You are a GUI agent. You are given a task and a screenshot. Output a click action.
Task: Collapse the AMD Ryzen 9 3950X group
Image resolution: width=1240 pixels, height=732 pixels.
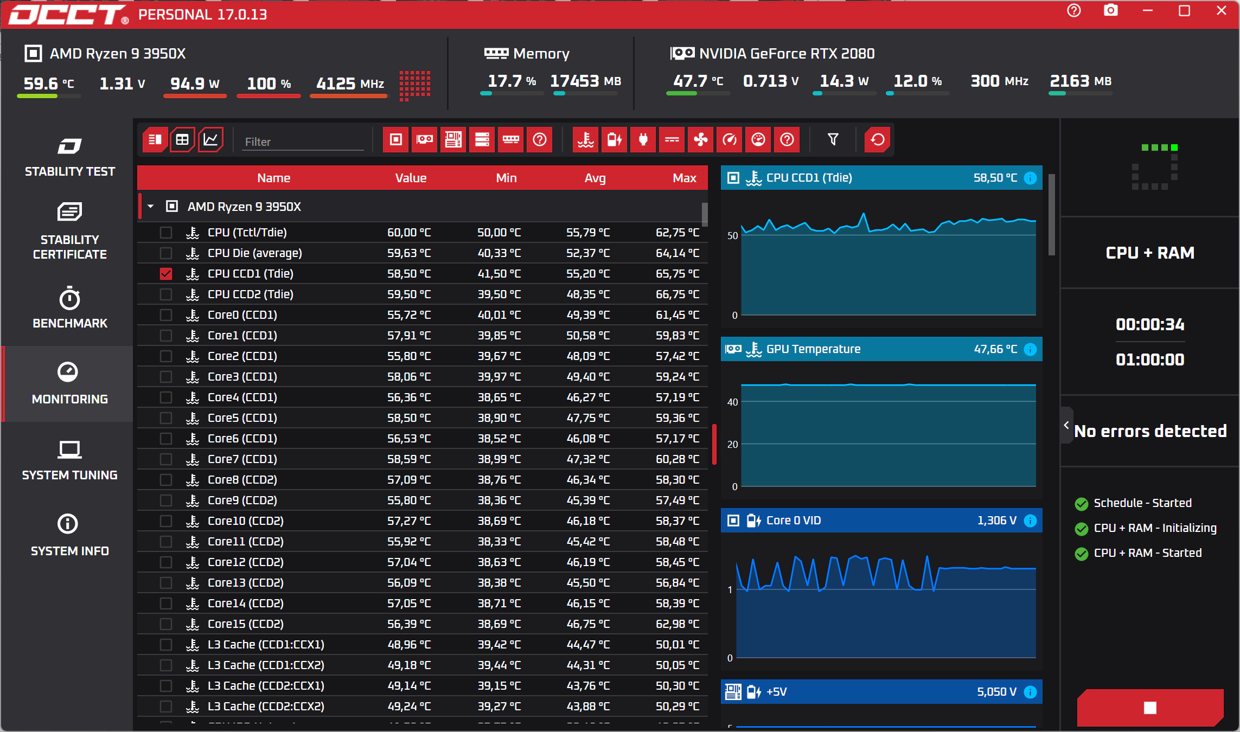[x=151, y=207]
